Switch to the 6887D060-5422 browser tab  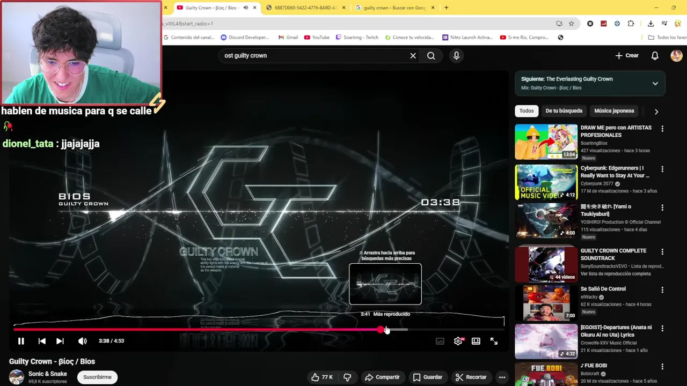click(x=305, y=8)
